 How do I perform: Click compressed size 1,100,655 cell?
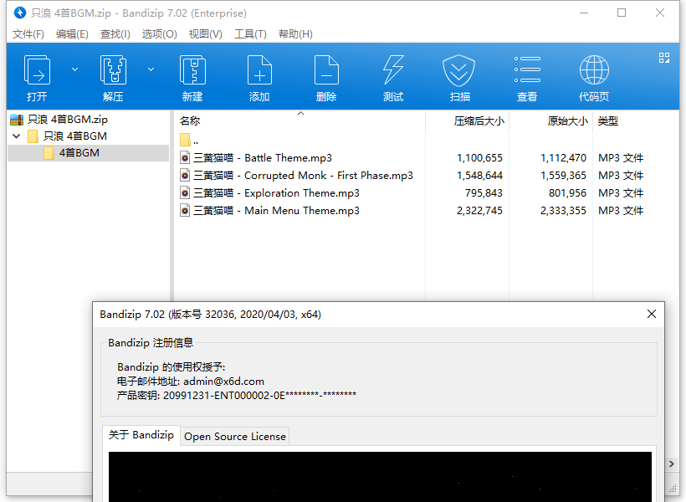pyautogui.click(x=479, y=158)
